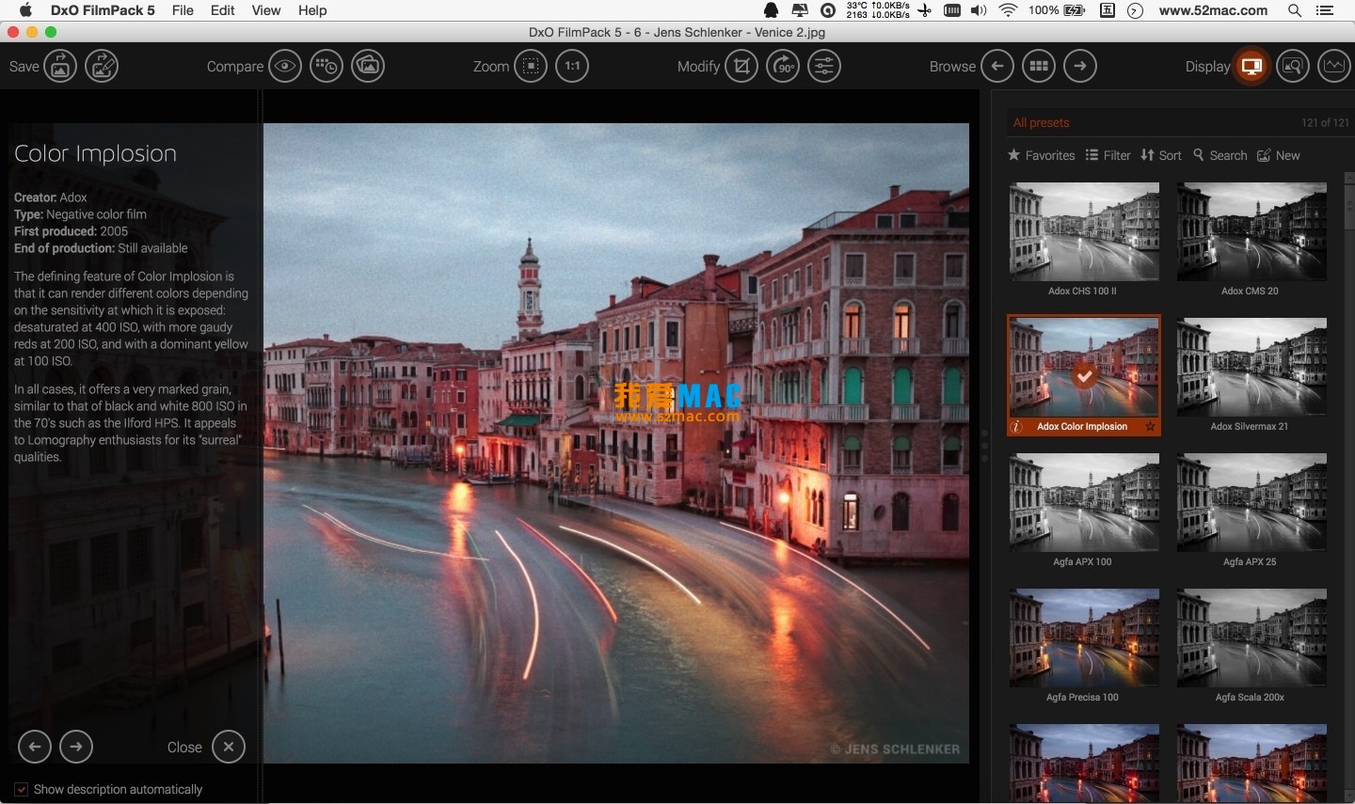The image size is (1355, 804).
Task: Click the 121 of 121 preset count
Action: click(x=1325, y=122)
